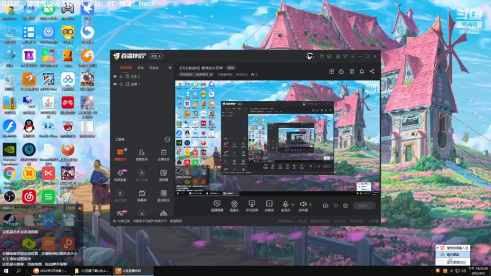Screen dimensions: 491x276
Task: Select the 文本 2 source row
Action: (143, 76)
